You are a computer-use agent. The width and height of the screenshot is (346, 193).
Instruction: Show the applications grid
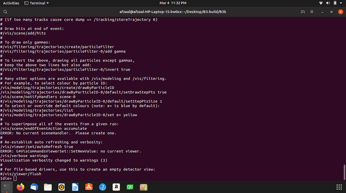click(x=339, y=187)
